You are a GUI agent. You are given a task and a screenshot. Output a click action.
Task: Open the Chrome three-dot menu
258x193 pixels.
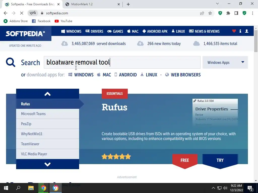coord(252,13)
